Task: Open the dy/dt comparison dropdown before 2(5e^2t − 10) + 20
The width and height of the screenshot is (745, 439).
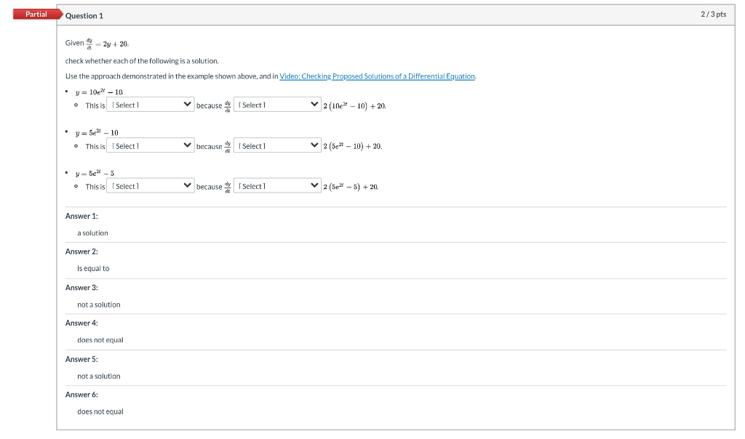Action: pos(277,145)
